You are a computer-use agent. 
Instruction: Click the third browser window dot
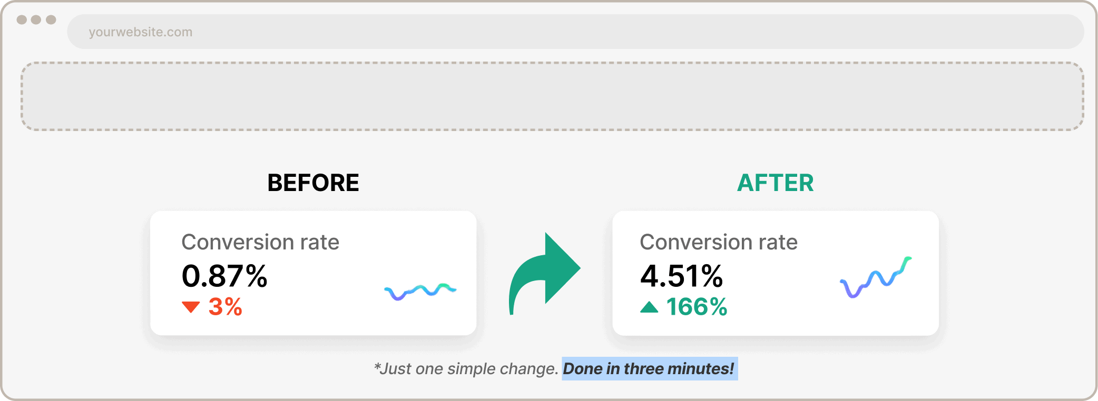51,19
